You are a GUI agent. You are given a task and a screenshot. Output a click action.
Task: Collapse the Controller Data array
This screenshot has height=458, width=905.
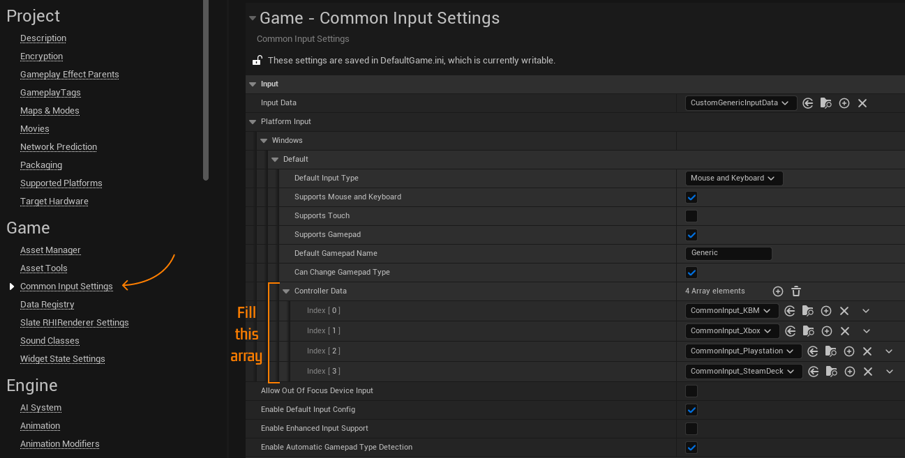click(x=286, y=291)
